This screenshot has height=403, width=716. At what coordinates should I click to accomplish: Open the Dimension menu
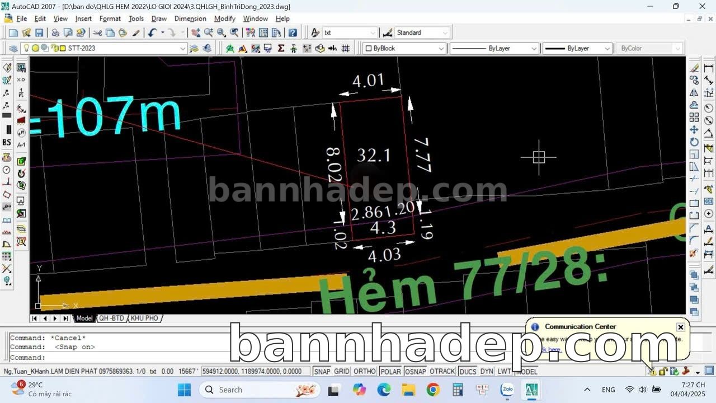[190, 18]
